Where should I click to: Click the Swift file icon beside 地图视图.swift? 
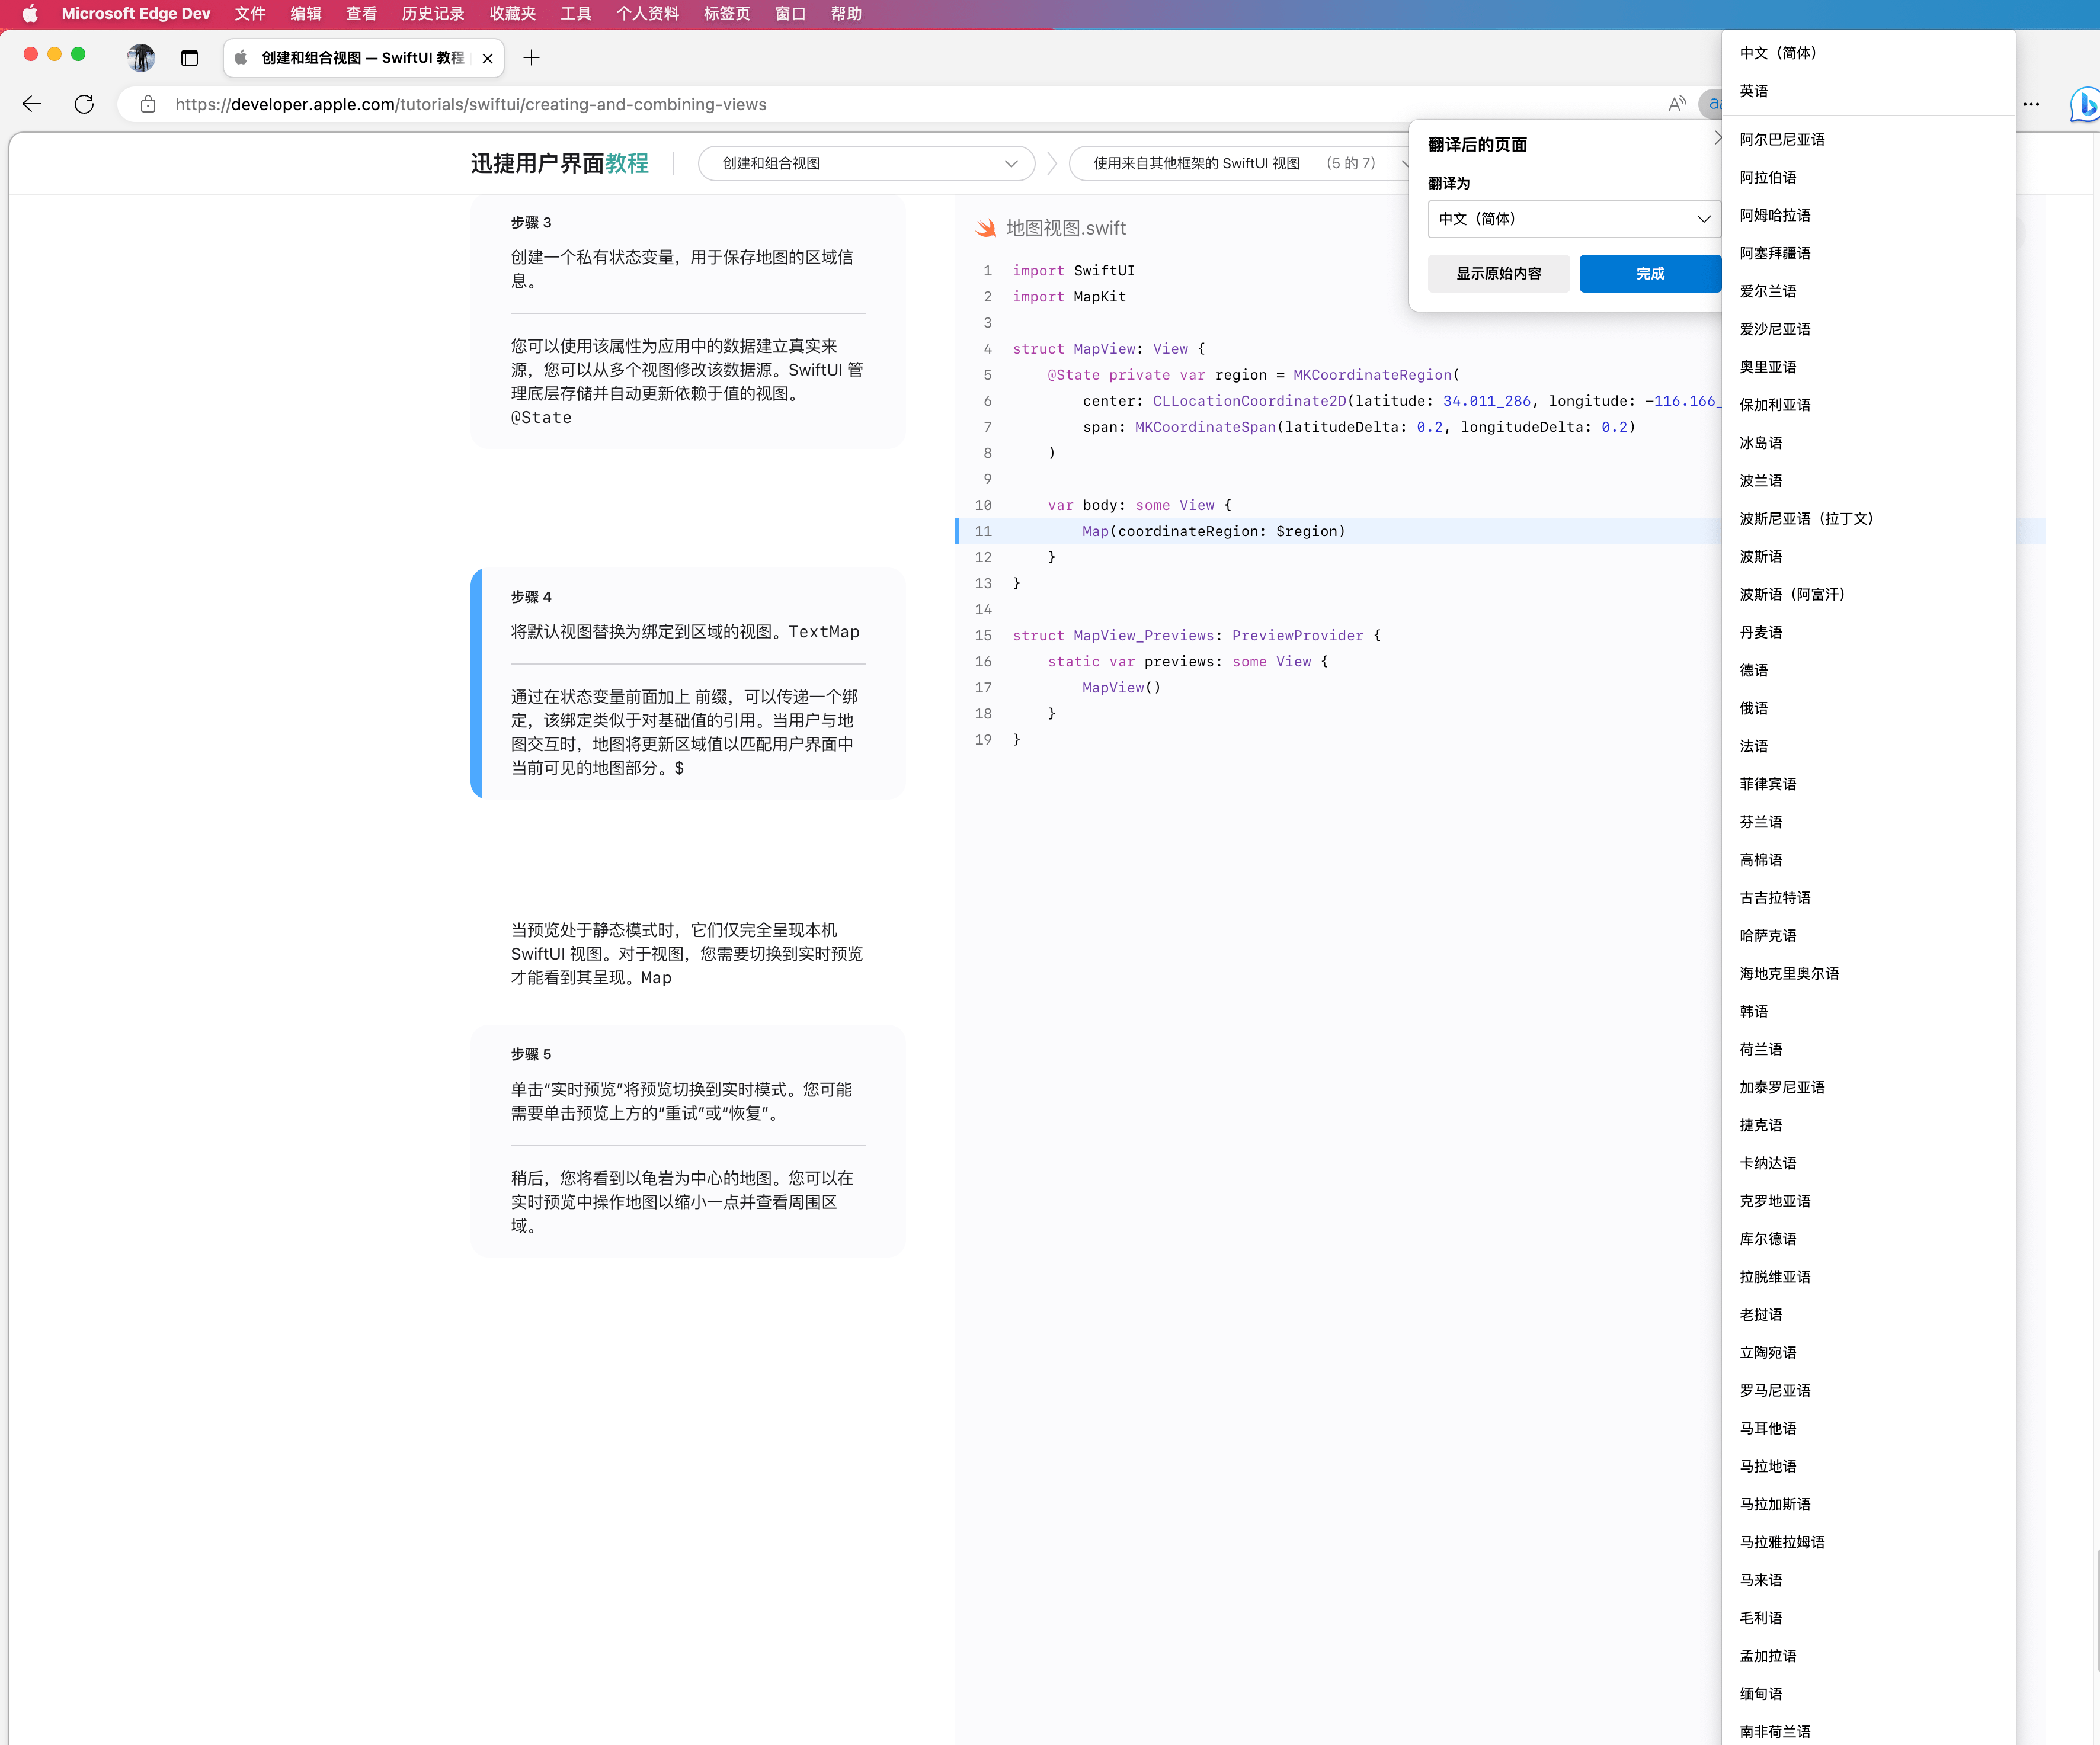986,228
